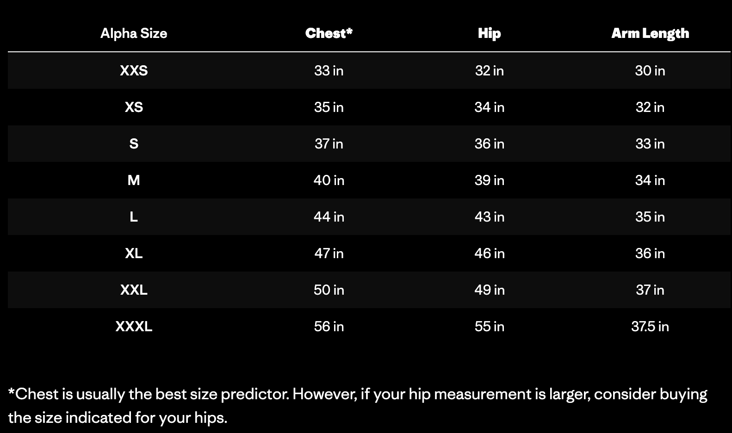
Task: Select the 37.5 in arm length value
Action: point(650,326)
